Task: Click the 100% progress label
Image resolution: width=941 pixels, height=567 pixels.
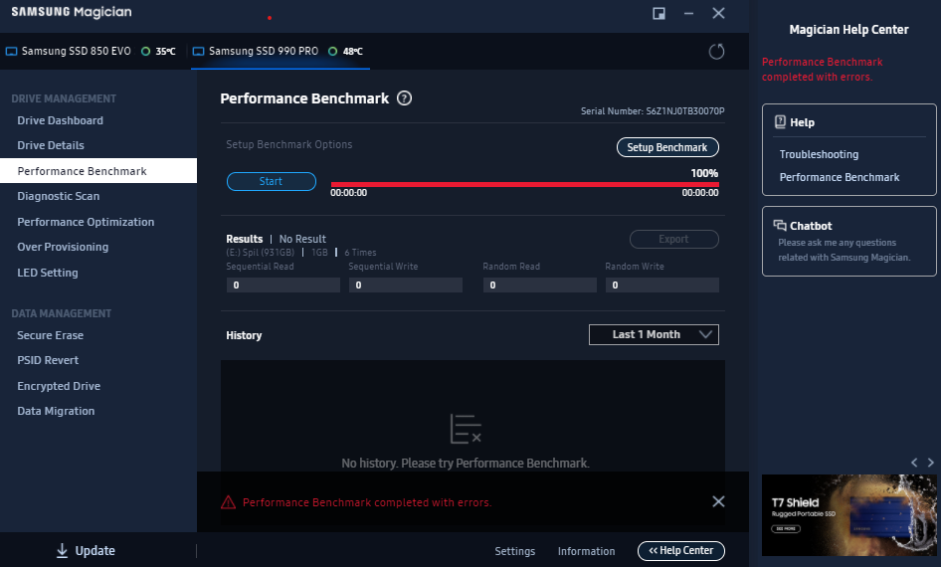Action: pyautogui.click(x=704, y=173)
